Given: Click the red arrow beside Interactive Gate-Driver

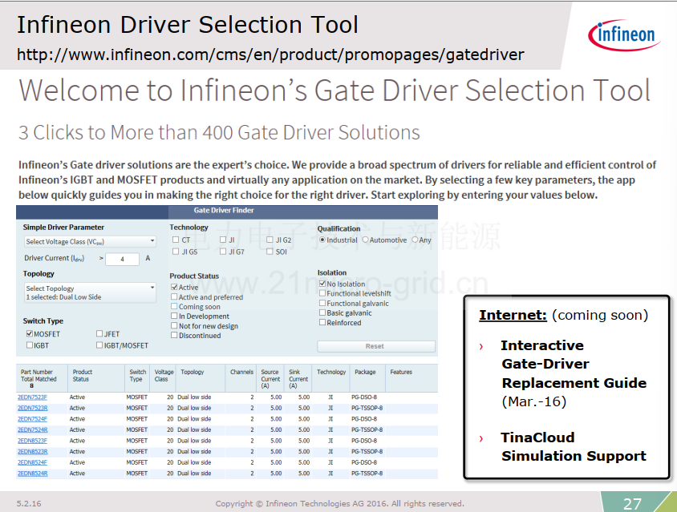Looking at the screenshot, I should [x=481, y=346].
